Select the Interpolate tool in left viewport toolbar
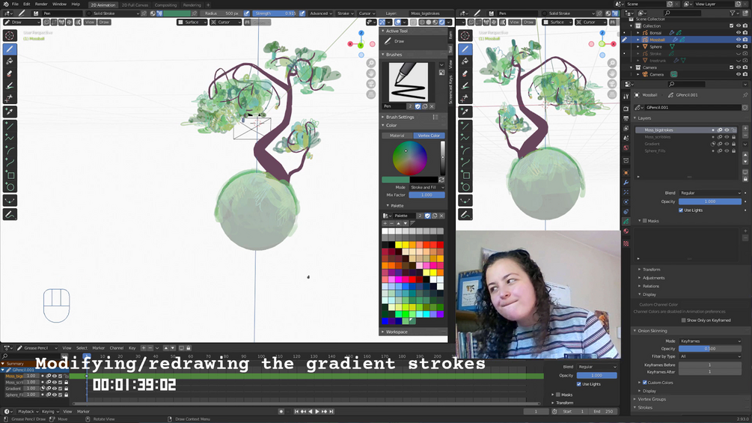 pyautogui.click(x=10, y=201)
